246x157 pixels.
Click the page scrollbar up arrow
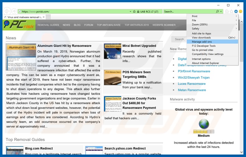coord(241,22)
